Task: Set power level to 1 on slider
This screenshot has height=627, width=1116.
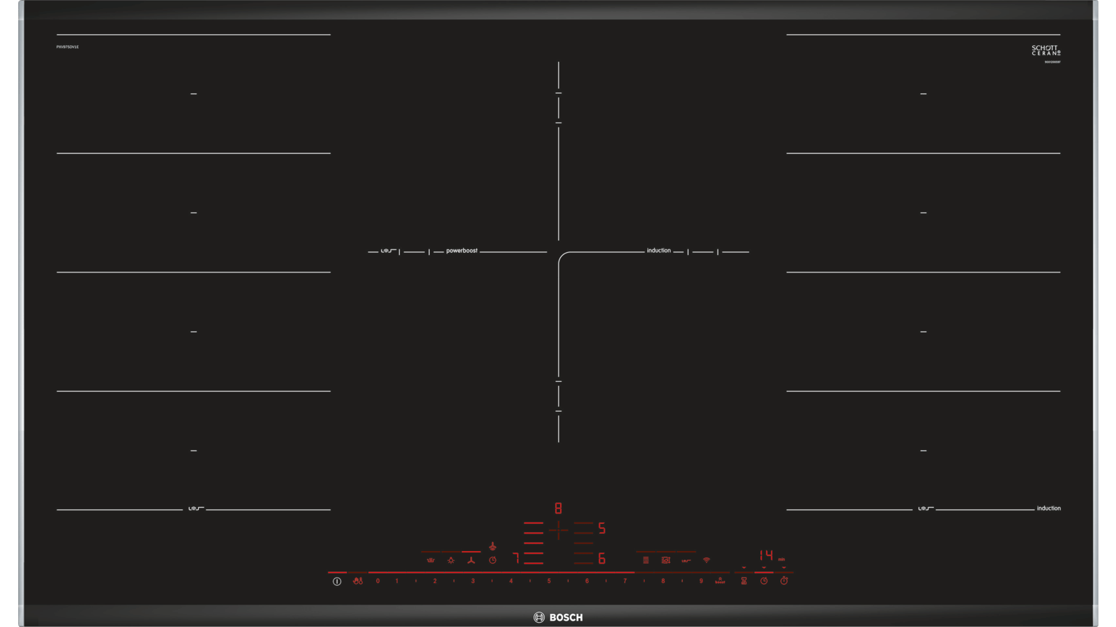Action: 397,581
